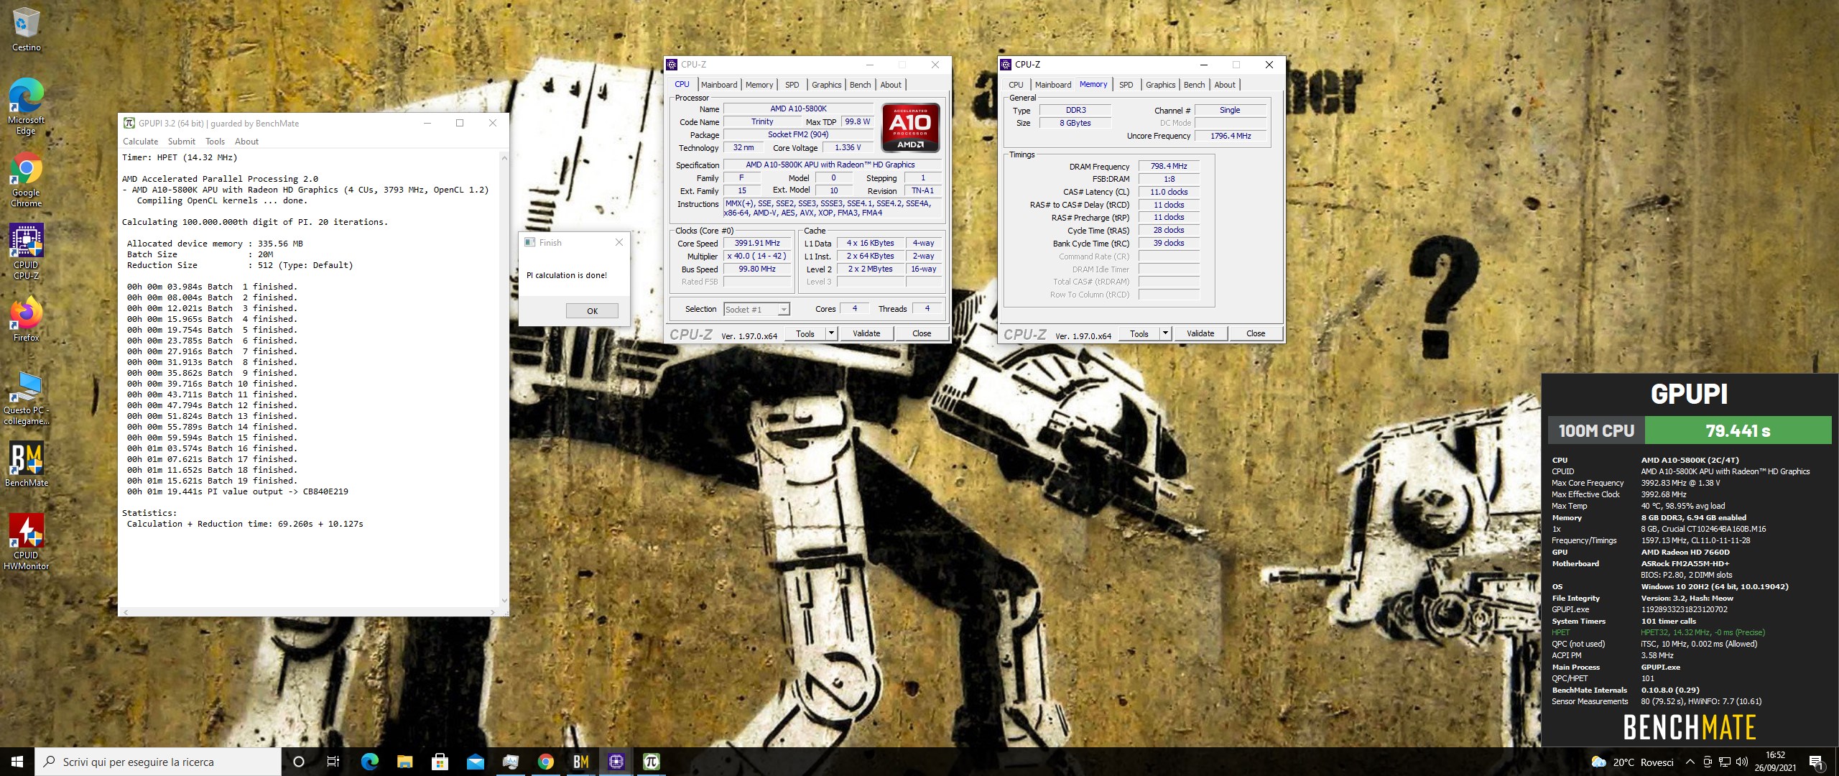This screenshot has height=776, width=1839.
Task: Click Validate in left CPU-Z
Action: [866, 333]
